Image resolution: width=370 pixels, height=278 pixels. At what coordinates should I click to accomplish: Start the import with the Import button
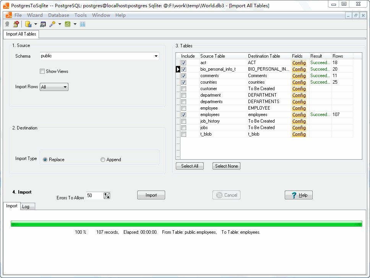151,195
